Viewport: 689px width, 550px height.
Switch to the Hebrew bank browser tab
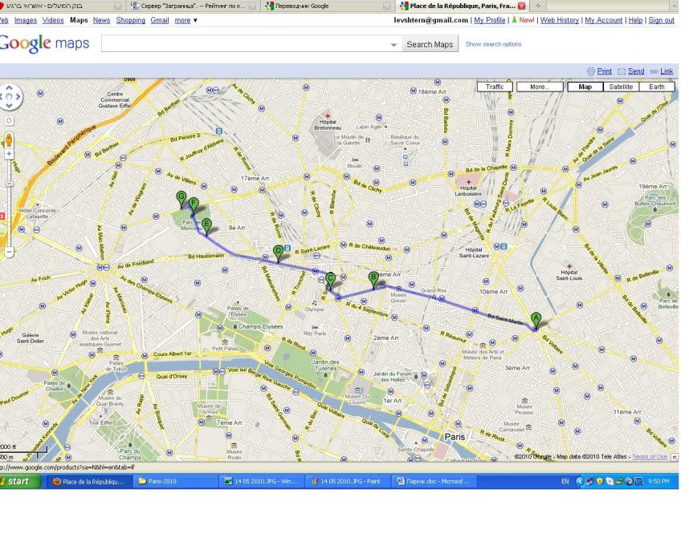tap(62, 6)
